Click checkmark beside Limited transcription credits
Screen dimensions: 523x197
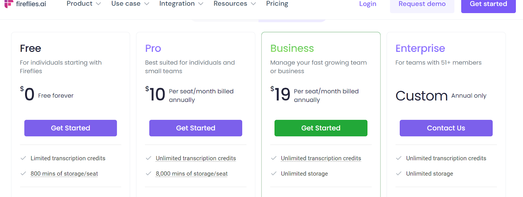[23, 158]
